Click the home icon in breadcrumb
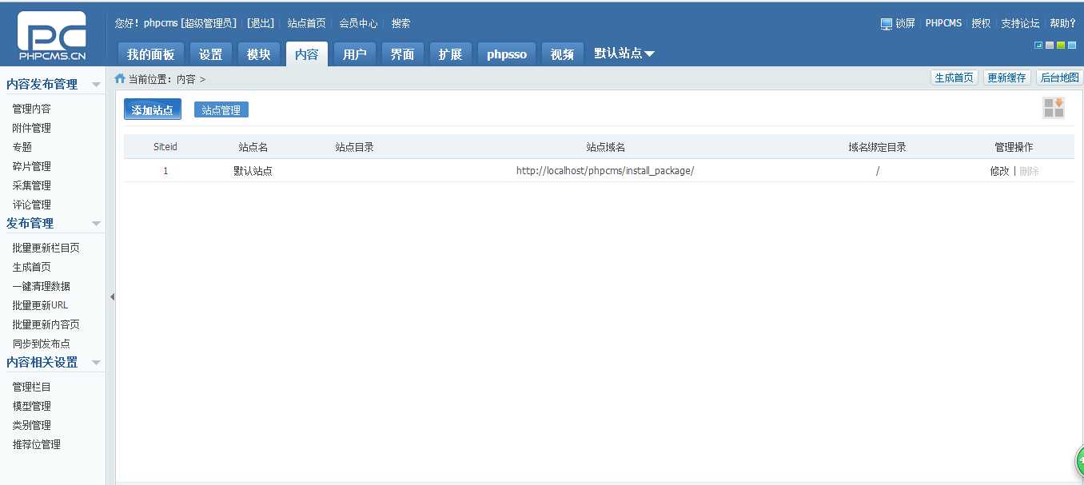 pos(120,78)
